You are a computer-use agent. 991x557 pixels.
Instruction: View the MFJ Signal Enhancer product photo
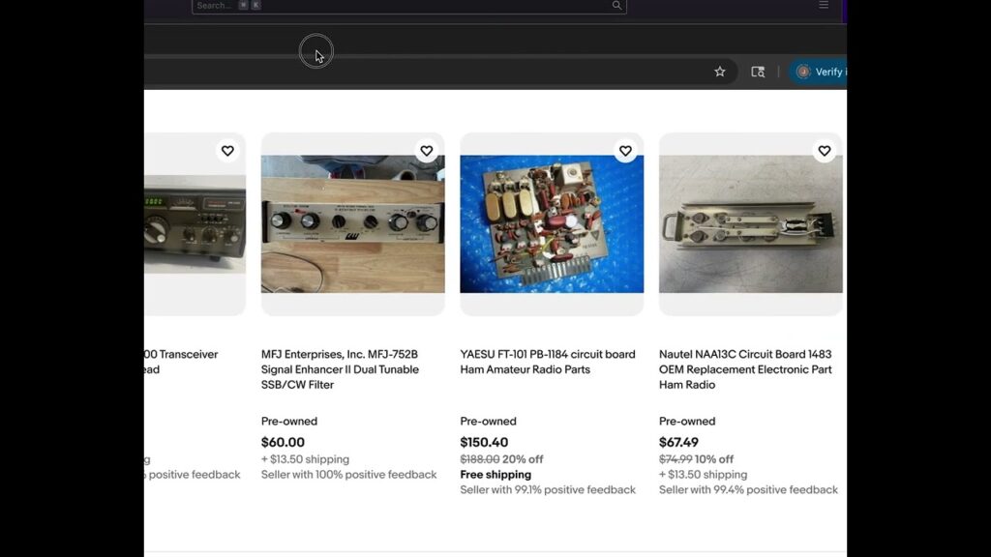353,224
